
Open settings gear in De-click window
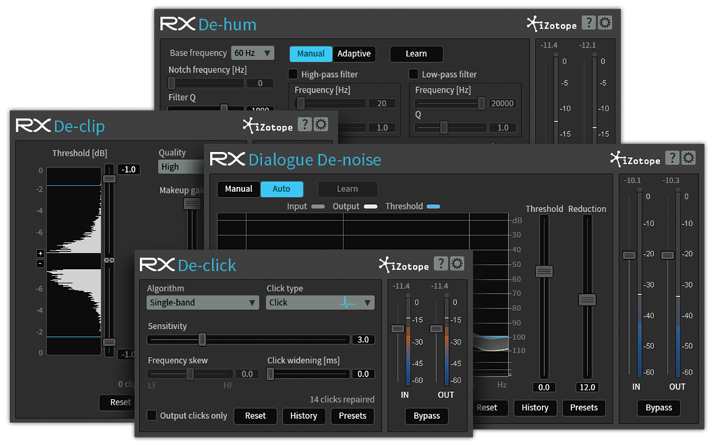coord(457,263)
